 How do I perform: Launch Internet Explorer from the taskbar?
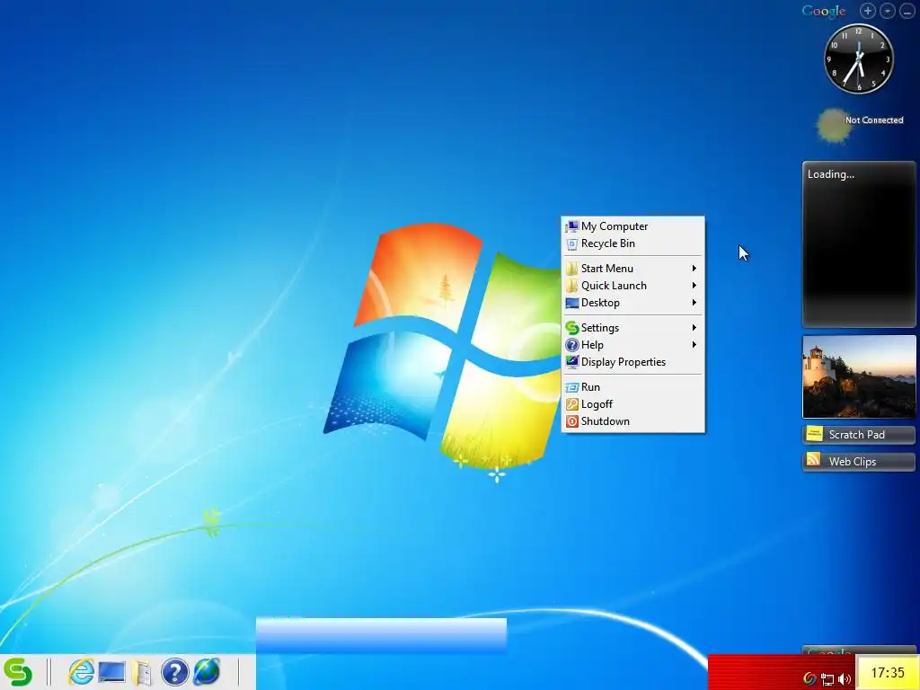click(80, 672)
